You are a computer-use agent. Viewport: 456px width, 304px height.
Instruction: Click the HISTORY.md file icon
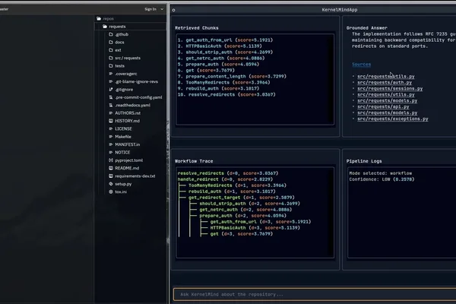point(111,121)
